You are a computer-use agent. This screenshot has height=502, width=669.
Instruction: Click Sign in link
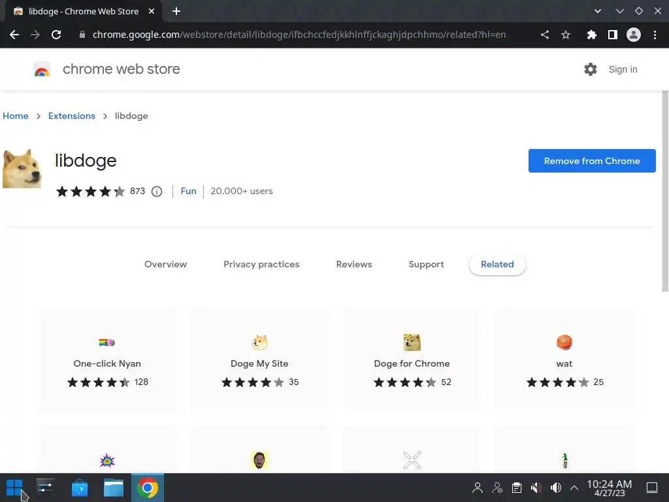coord(623,69)
